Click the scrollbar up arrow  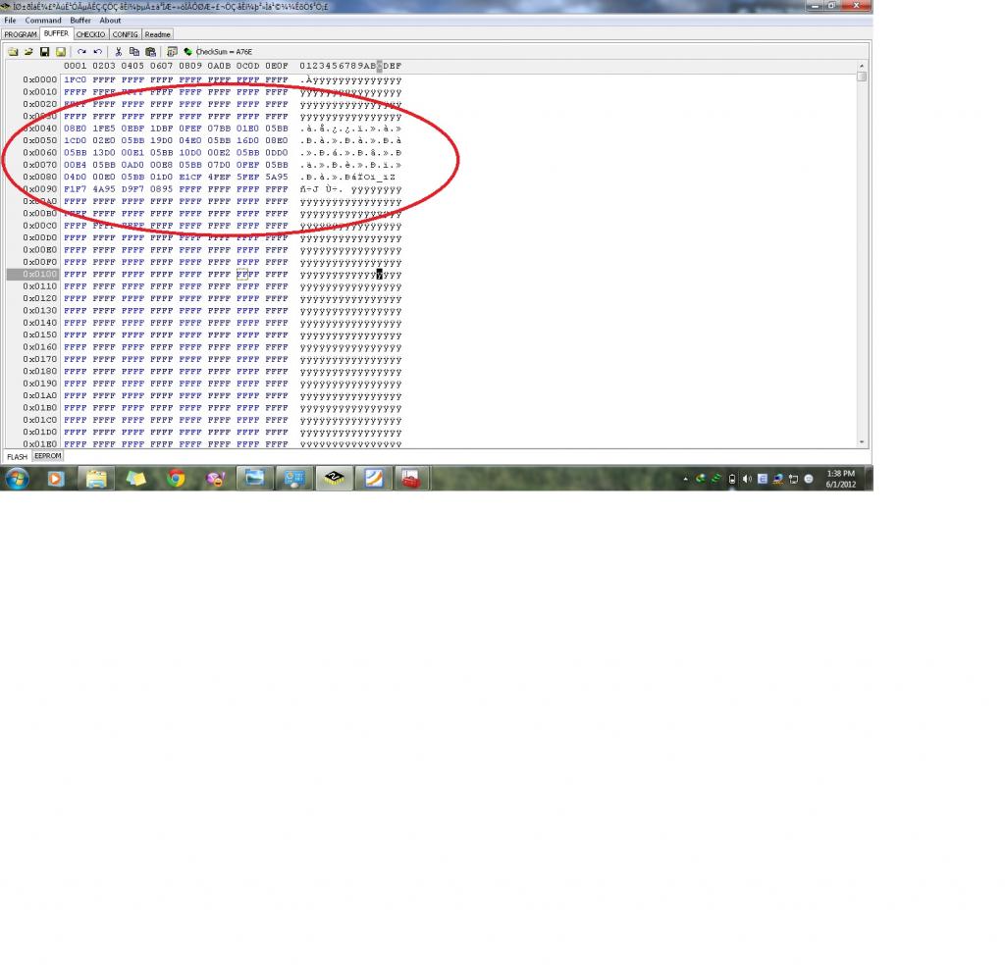click(862, 66)
